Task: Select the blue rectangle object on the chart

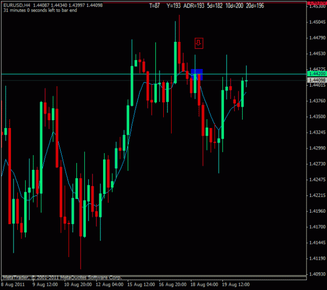Action: (197, 75)
